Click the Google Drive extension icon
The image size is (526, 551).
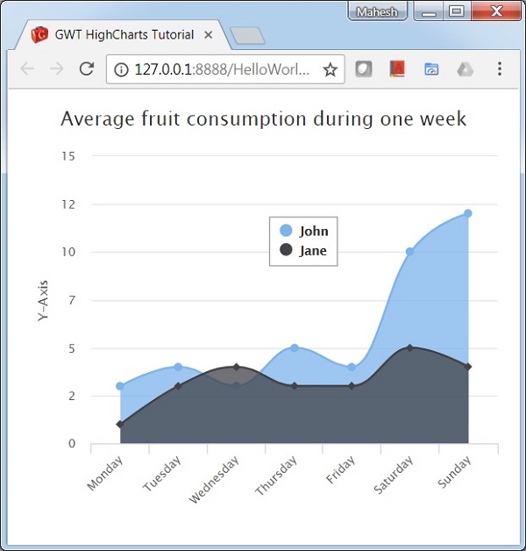coord(466,69)
